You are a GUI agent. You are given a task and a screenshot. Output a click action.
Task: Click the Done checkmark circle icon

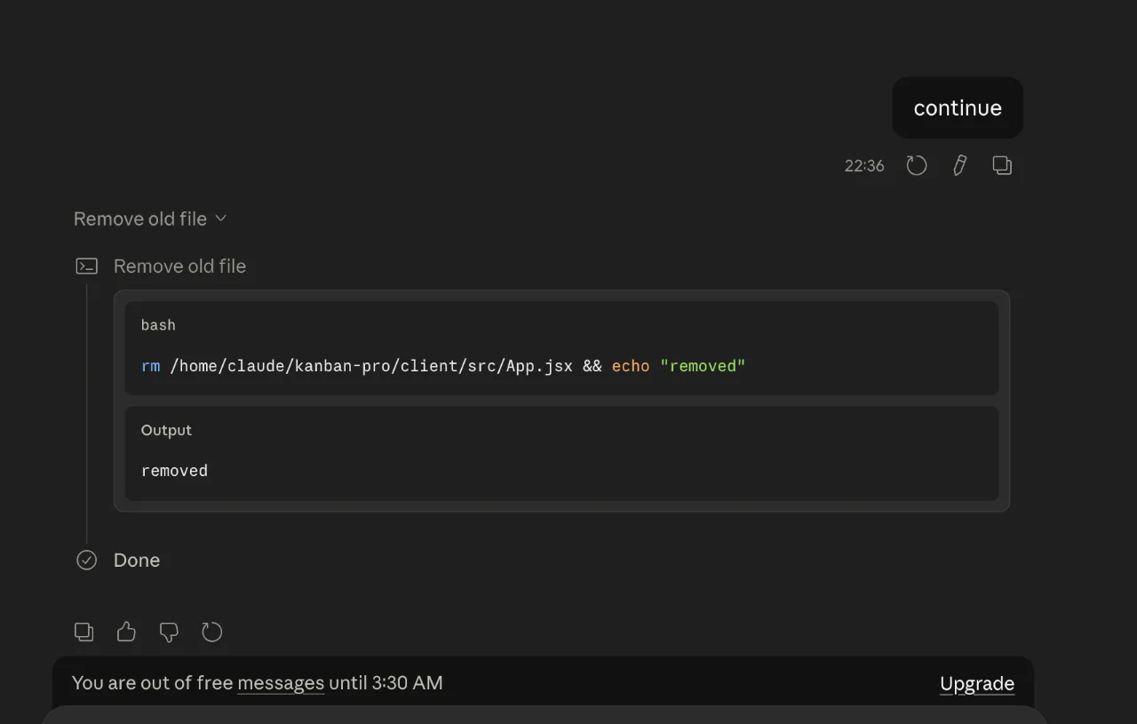(86, 560)
